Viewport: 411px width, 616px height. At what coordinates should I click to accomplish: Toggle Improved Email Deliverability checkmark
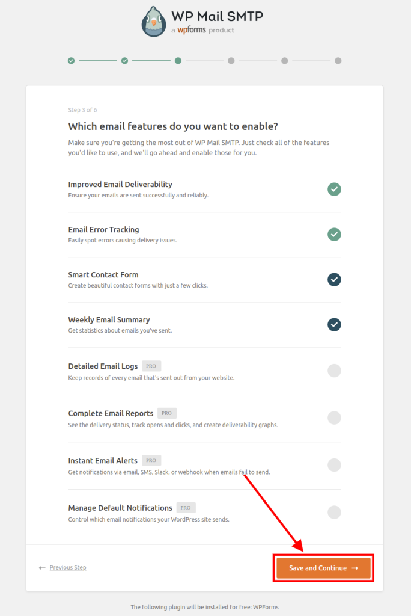pyautogui.click(x=334, y=189)
